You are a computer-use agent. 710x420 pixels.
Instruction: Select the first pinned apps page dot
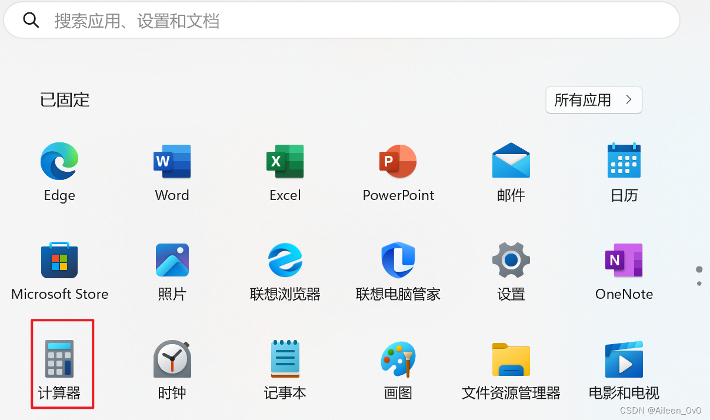tap(699, 269)
